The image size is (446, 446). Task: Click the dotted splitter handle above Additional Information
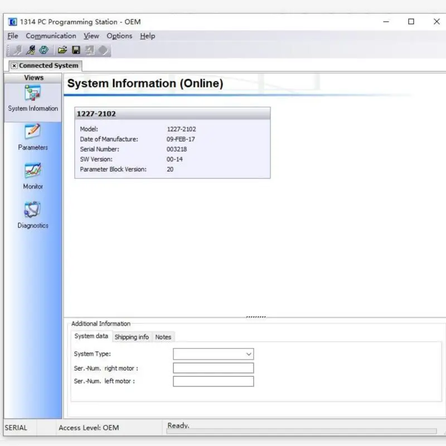pyautogui.click(x=256, y=317)
